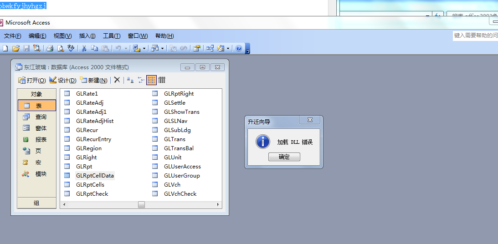Switch database window to Small Icons view
The image size is (498, 244).
click(141, 80)
